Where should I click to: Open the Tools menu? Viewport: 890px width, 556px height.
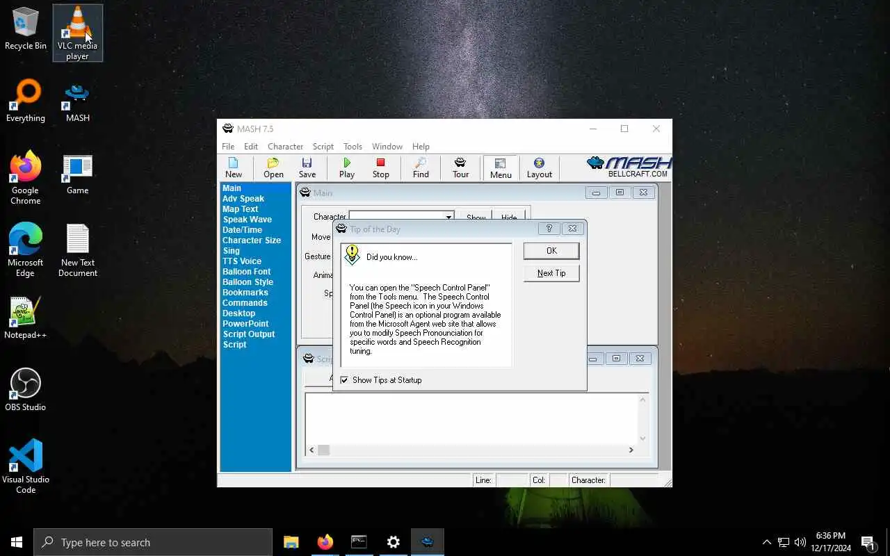[x=353, y=147]
